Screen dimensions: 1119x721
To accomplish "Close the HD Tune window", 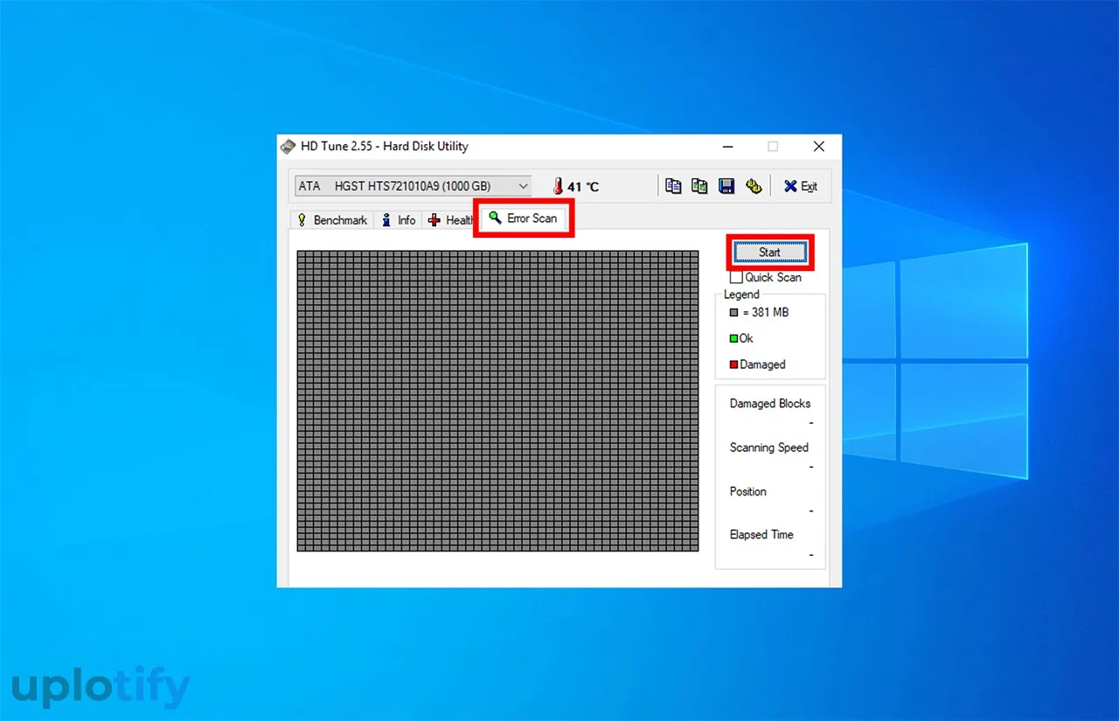I will pos(818,147).
